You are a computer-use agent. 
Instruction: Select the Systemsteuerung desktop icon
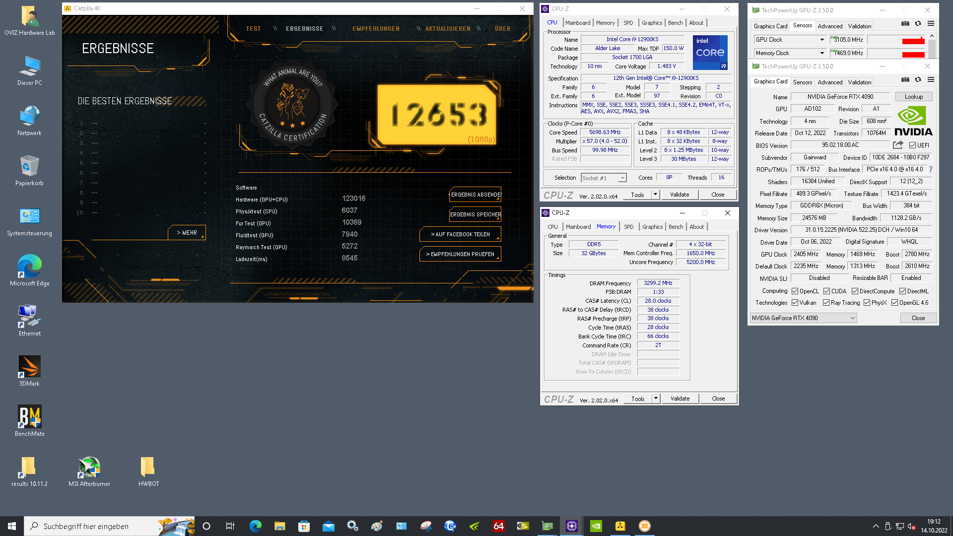point(30,221)
